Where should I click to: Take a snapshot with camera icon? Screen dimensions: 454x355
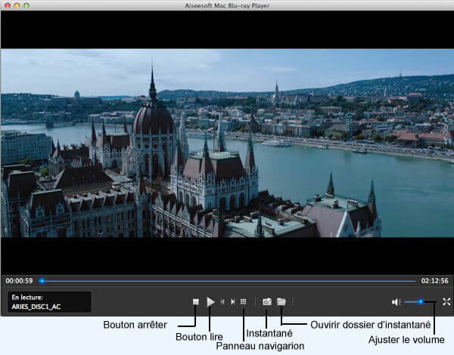click(266, 301)
